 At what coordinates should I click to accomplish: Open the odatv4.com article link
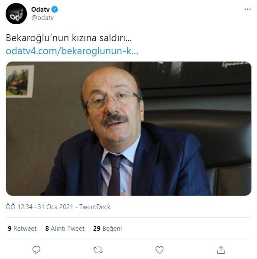(72, 51)
